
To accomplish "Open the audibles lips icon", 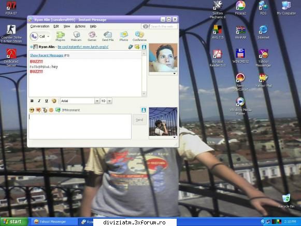I will click(38, 110).
